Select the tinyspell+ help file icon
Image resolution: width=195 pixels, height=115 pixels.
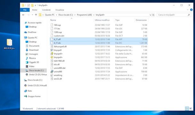click(52, 54)
